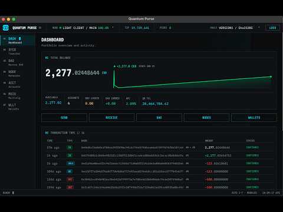This screenshot has width=283, height=212.
Task: Click the NODES quick action button
Action: [x=206, y=118]
